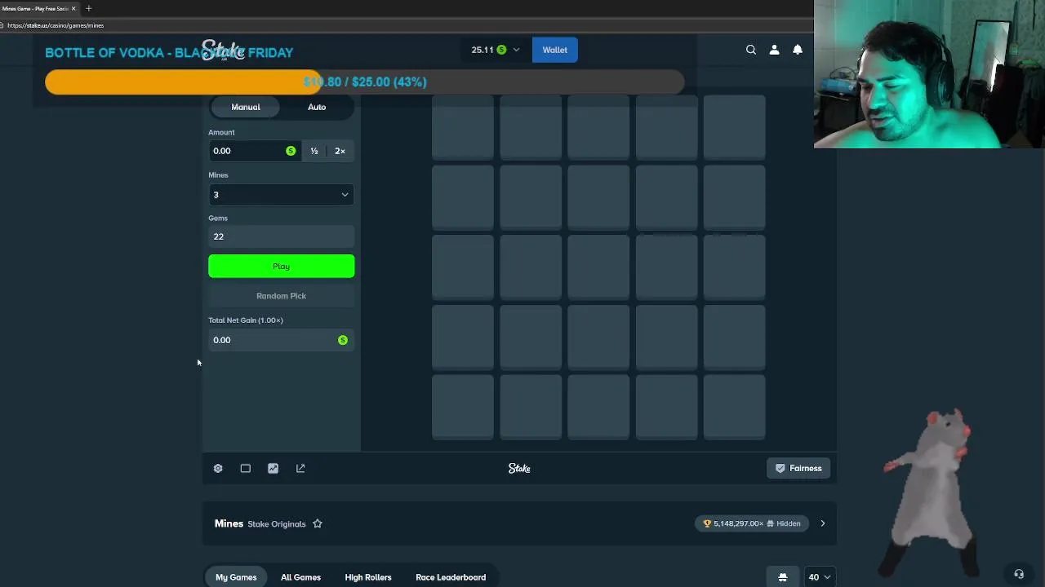
Task: Click the bottom-right mines grid tile
Action: [x=735, y=406]
